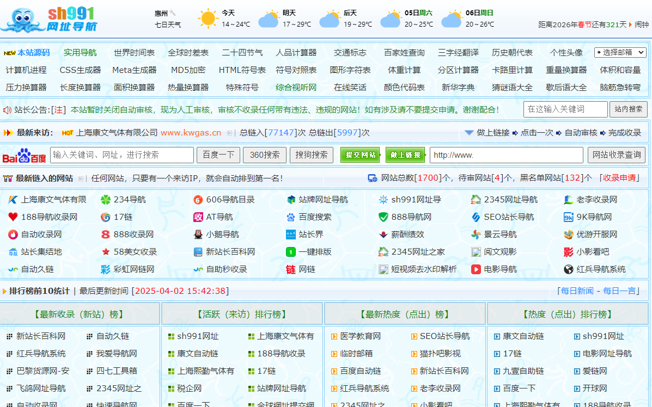
Task: Open 世界时间表 in the navigation menu
Action: pyautogui.click(x=134, y=53)
